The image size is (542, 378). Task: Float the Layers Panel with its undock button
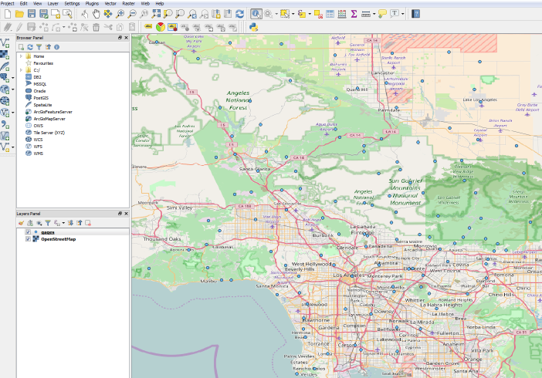(120, 214)
